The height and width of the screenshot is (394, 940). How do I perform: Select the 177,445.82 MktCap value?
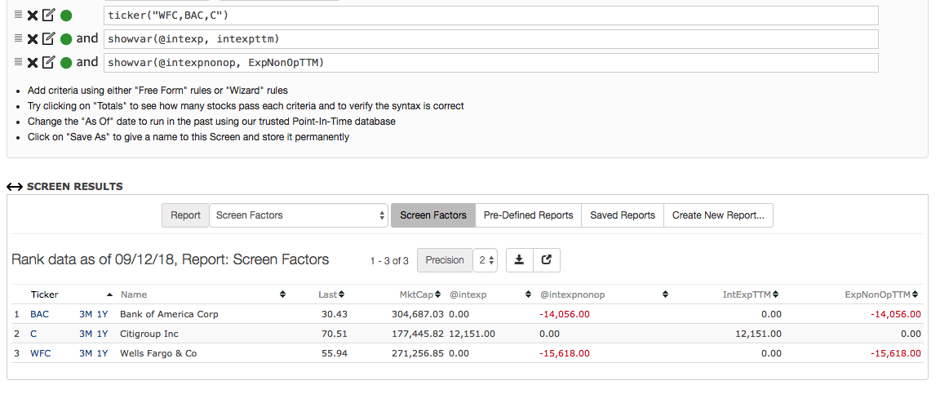[x=418, y=334]
